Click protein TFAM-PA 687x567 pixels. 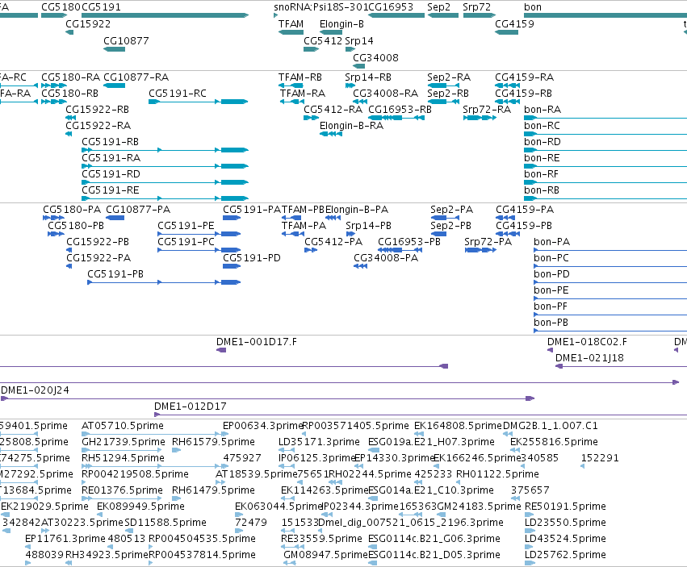click(293, 234)
